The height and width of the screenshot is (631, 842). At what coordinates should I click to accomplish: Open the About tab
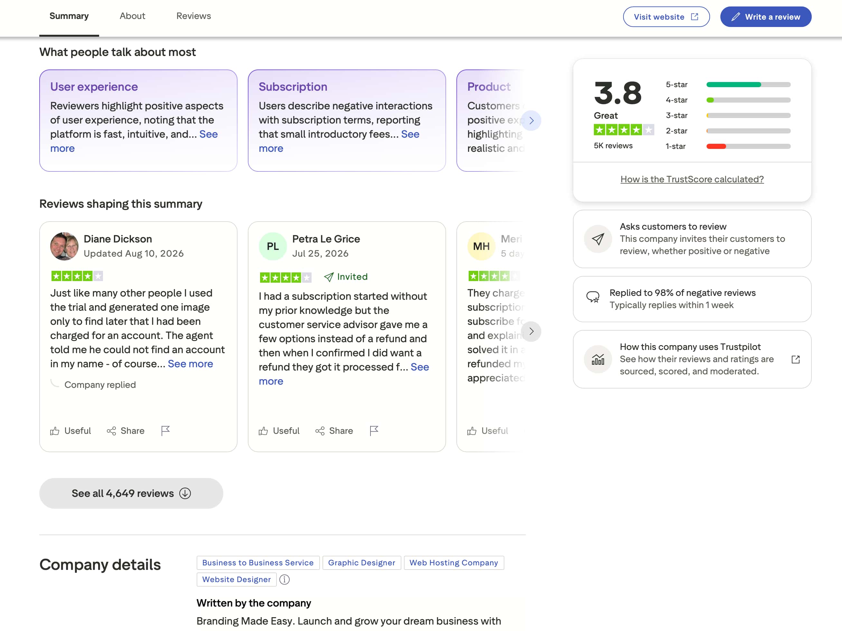(132, 16)
